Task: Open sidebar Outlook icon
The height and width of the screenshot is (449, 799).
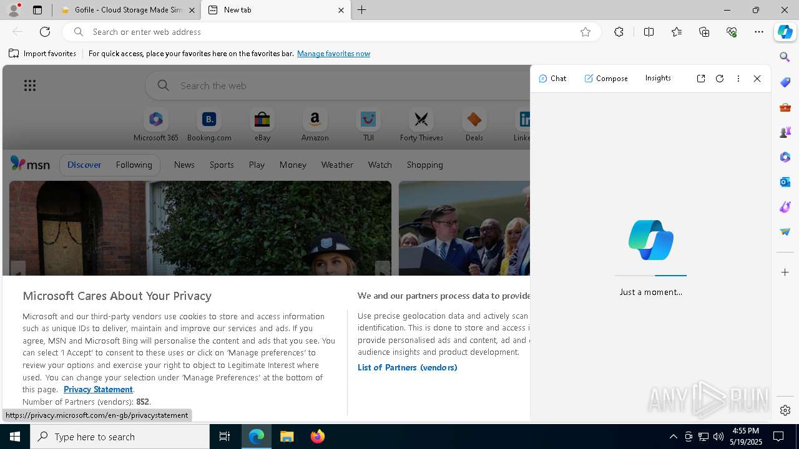Action: click(785, 182)
